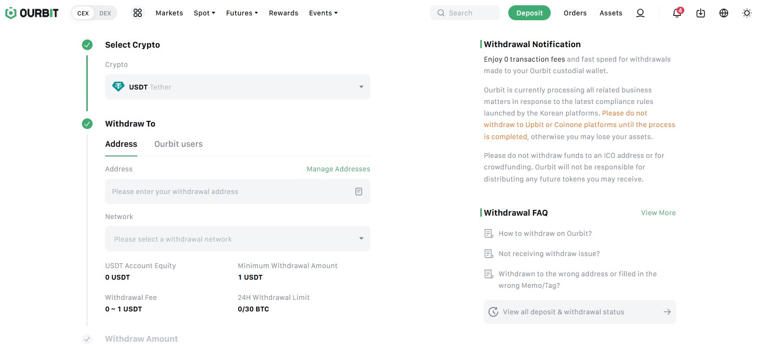The height and width of the screenshot is (348, 760).
Task: Expand the Spot menu
Action: pos(204,13)
